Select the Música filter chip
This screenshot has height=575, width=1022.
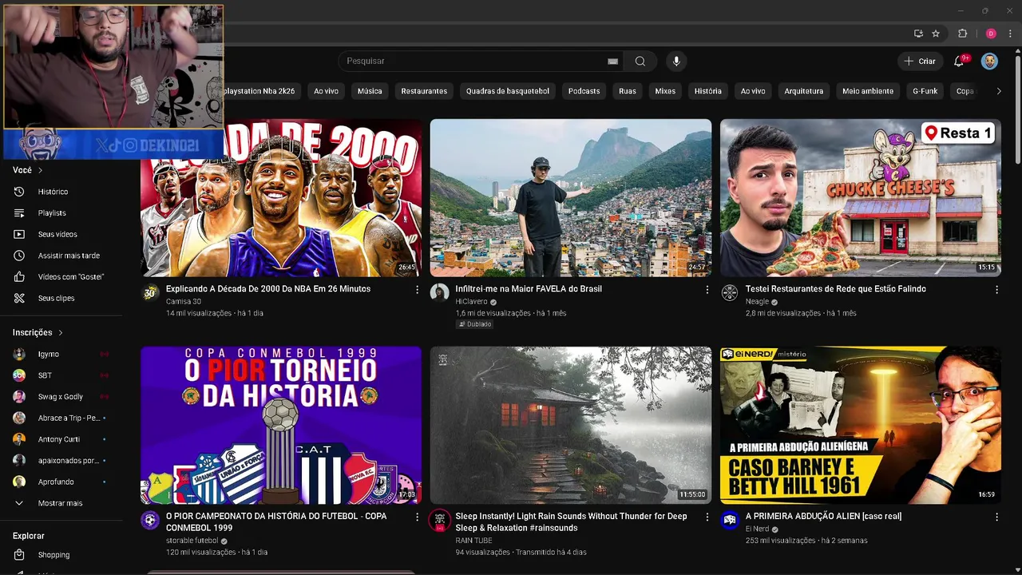coord(370,91)
